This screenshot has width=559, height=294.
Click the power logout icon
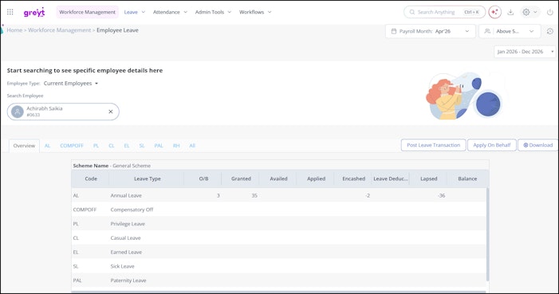[550, 12]
